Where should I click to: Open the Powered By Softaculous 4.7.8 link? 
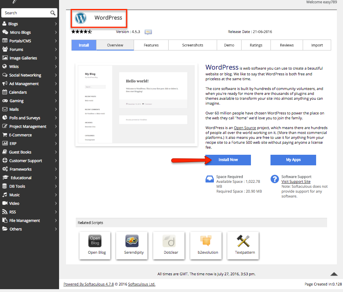(88, 284)
